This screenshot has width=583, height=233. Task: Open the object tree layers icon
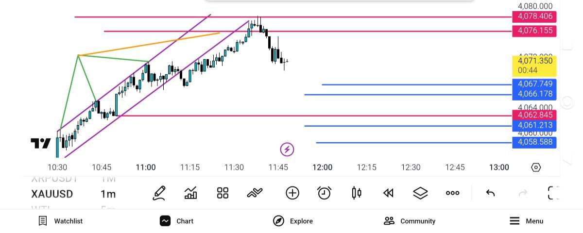pyautogui.click(x=420, y=193)
